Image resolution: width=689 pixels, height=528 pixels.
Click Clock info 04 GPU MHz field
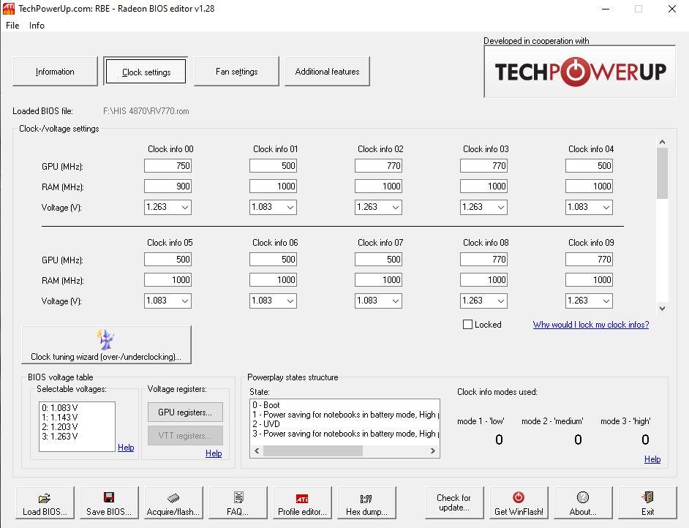point(589,165)
